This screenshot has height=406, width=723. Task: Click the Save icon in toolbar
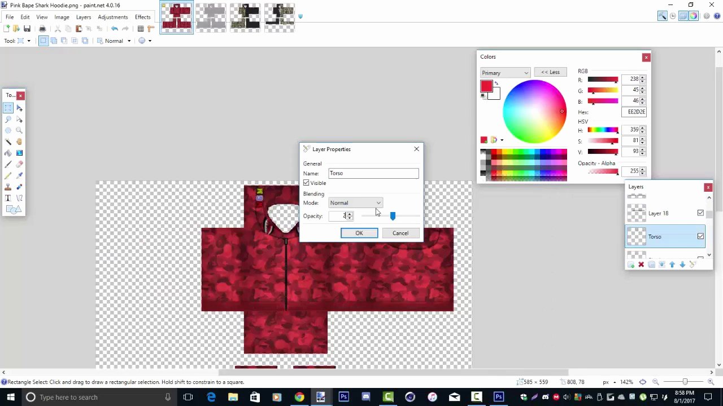pos(27,29)
